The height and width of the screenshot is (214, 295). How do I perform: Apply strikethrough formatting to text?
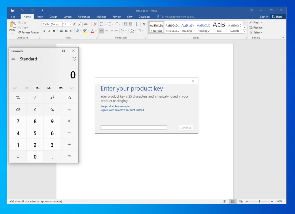(x=61, y=31)
